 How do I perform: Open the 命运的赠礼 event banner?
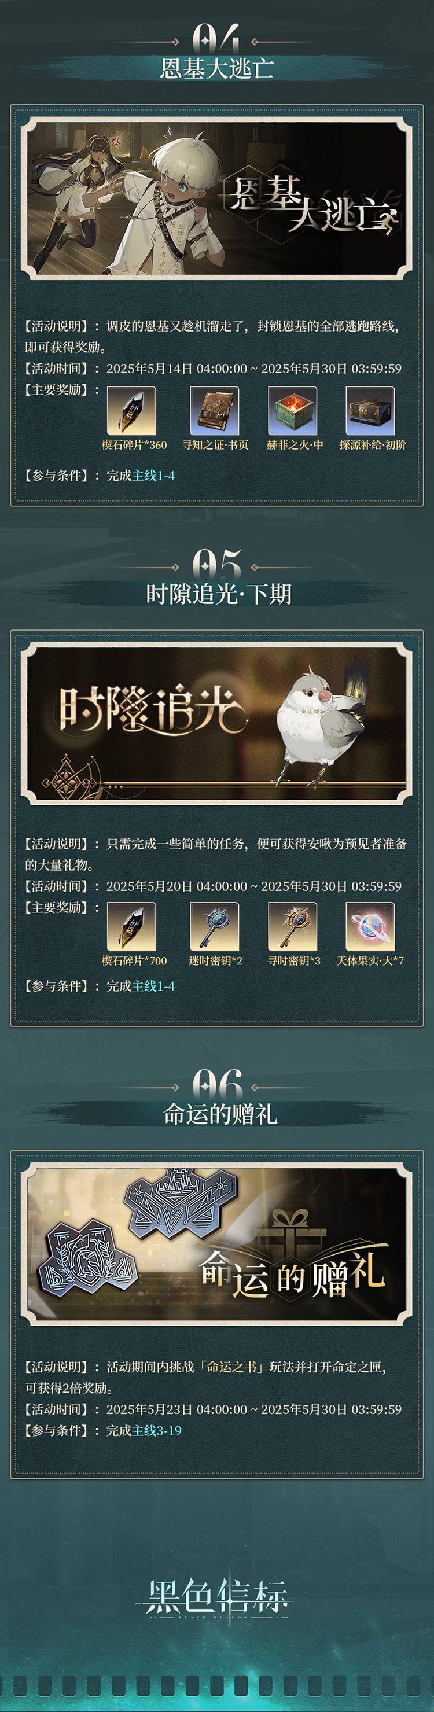point(216,1244)
